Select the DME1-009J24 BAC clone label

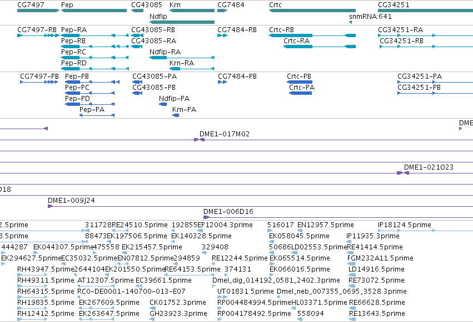tap(71, 201)
